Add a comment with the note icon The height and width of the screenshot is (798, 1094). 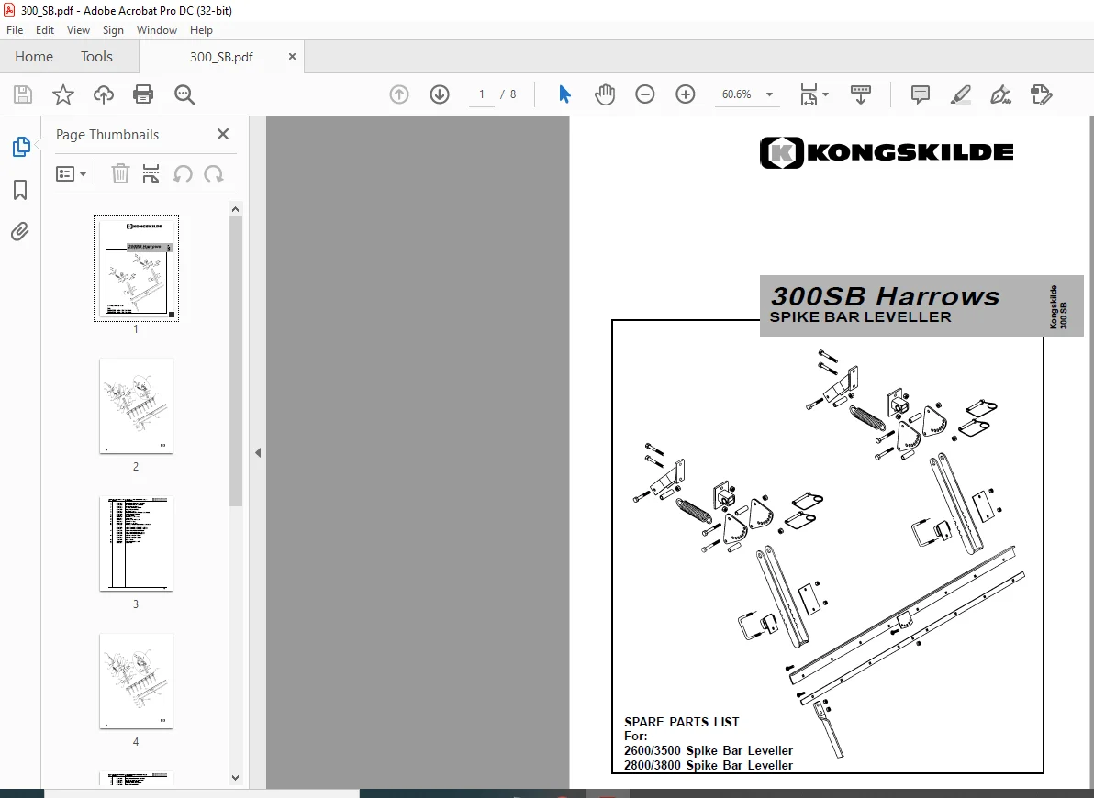click(x=921, y=94)
